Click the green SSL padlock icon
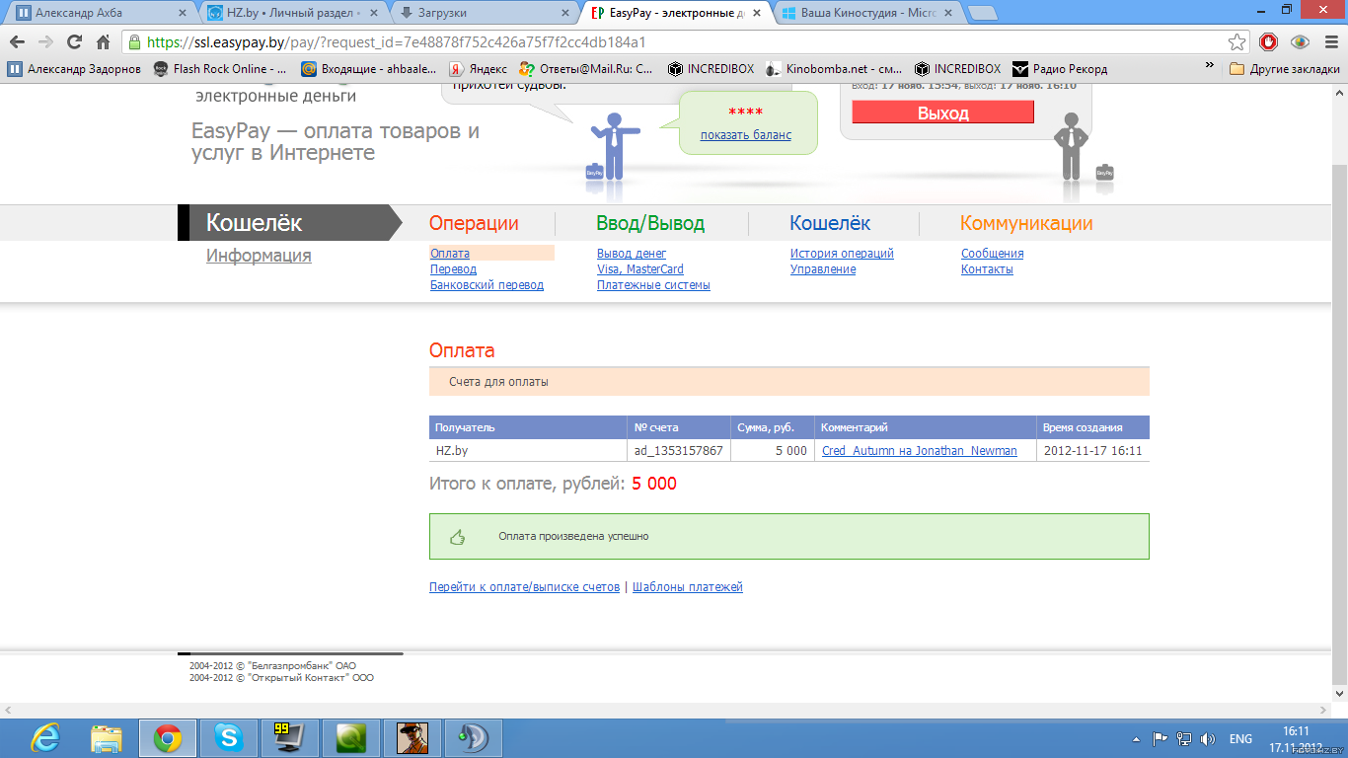 (x=134, y=42)
